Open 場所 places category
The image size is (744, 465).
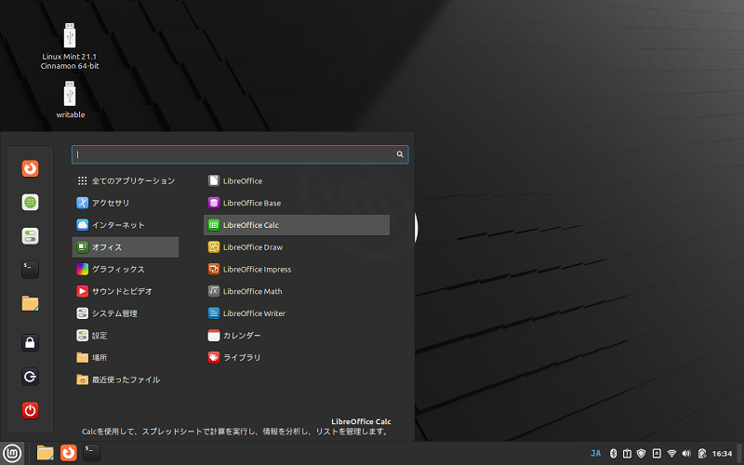coord(126,357)
